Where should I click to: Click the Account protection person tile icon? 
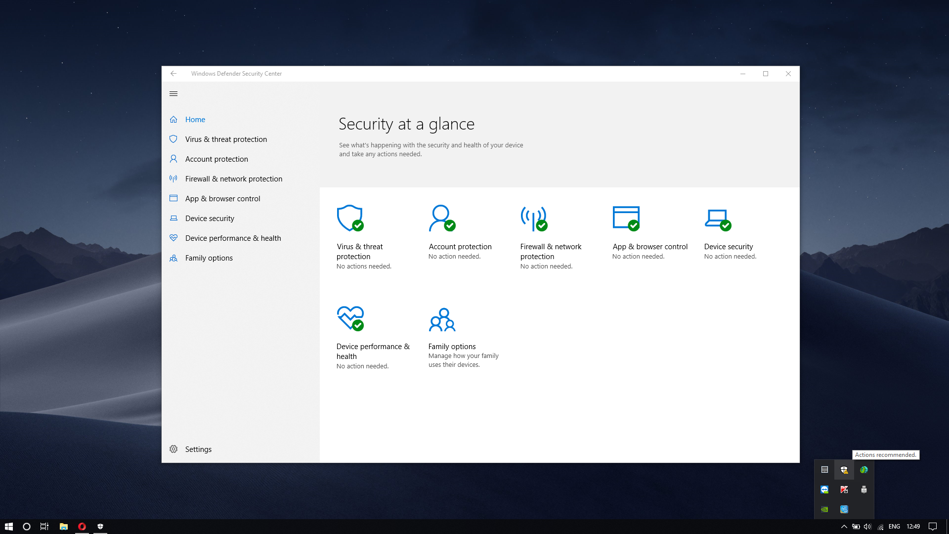pyautogui.click(x=442, y=218)
